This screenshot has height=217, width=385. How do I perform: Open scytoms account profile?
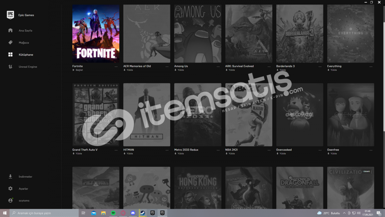tap(24, 200)
